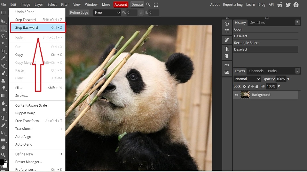The image size is (307, 172).
Task: Select the Dodge tool
Action: coord(3,111)
